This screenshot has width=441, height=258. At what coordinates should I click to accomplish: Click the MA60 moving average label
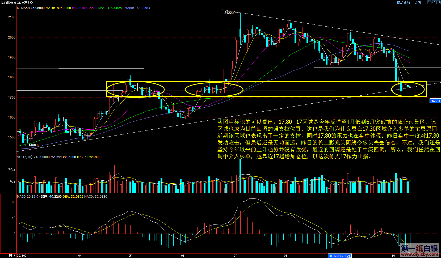click(x=137, y=8)
